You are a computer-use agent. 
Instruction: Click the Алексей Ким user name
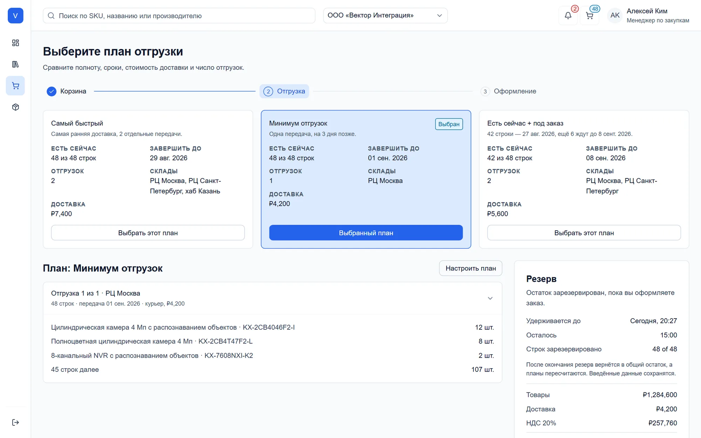[x=647, y=11]
